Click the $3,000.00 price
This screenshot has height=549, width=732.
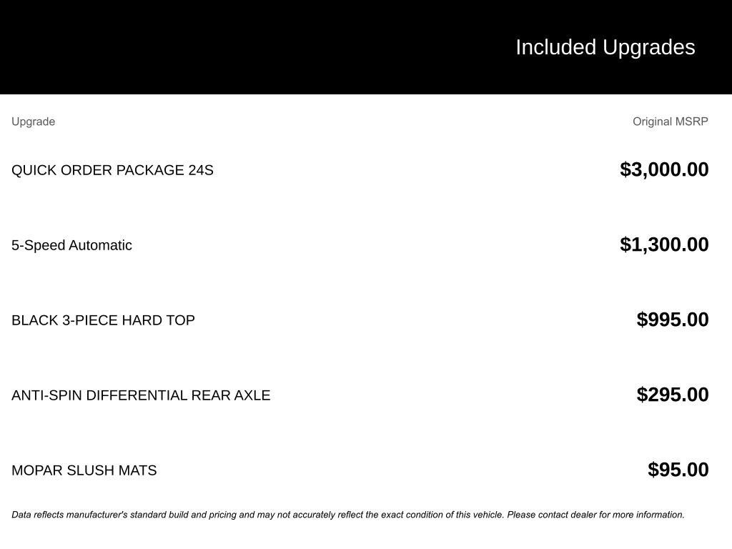point(664,169)
